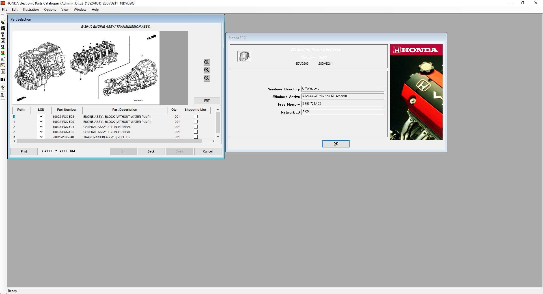The width and height of the screenshot is (543, 294).
Task: Click the parts list scroll up arrow
Action: click(x=218, y=110)
